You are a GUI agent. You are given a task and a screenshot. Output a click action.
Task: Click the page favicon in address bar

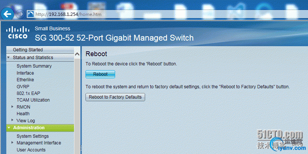coord(30,14)
